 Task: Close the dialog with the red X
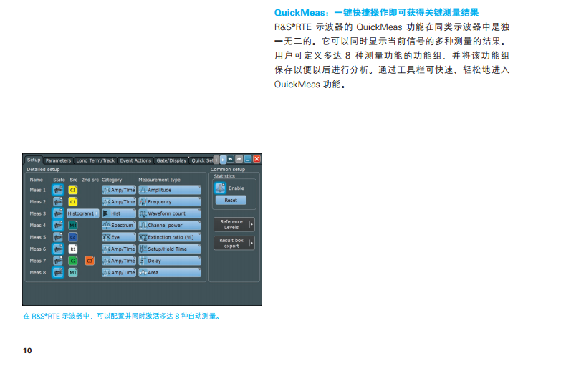256,159
